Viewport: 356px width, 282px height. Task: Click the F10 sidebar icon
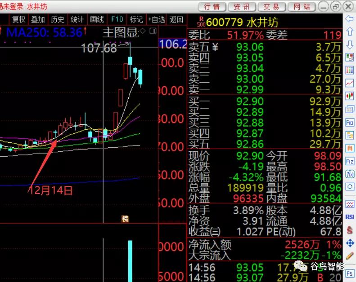click(350, 123)
